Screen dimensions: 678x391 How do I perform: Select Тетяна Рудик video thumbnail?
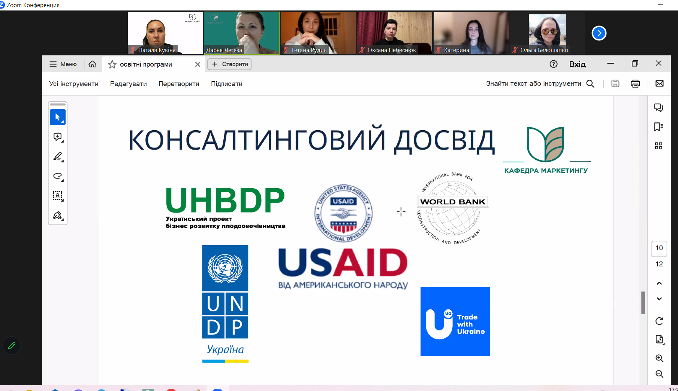click(x=318, y=33)
